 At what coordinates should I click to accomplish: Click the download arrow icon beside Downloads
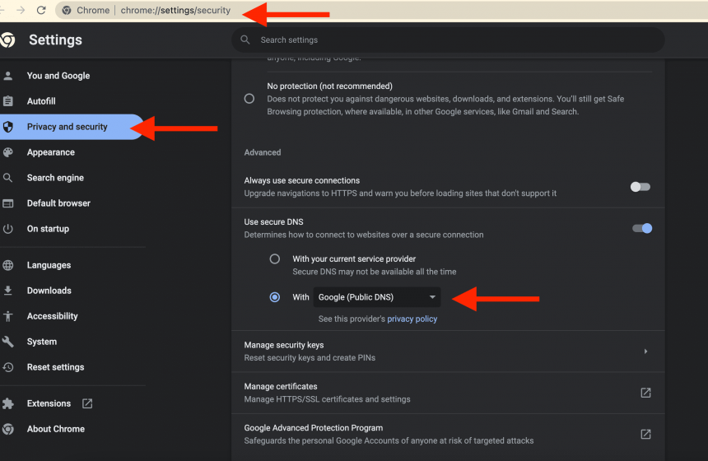(7, 291)
